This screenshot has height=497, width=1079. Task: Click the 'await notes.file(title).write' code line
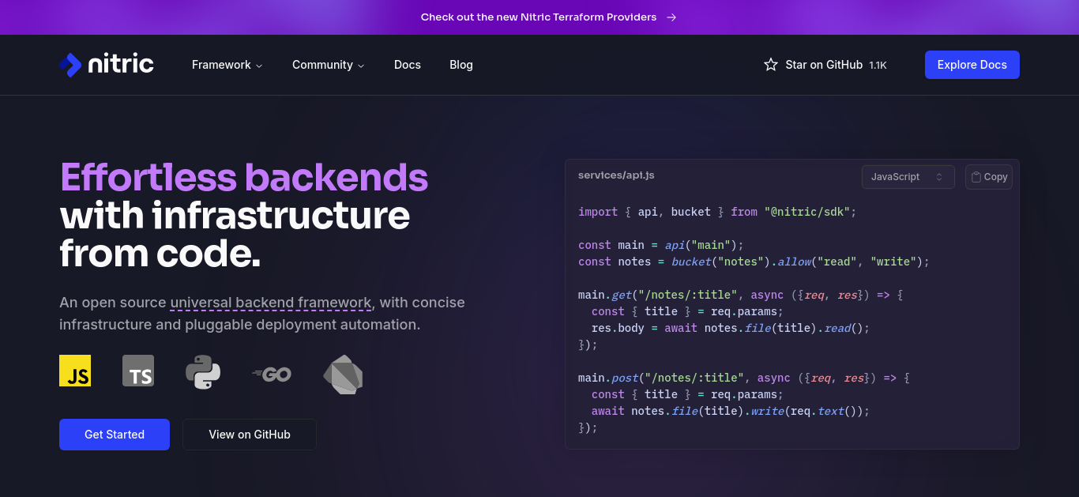(x=731, y=411)
